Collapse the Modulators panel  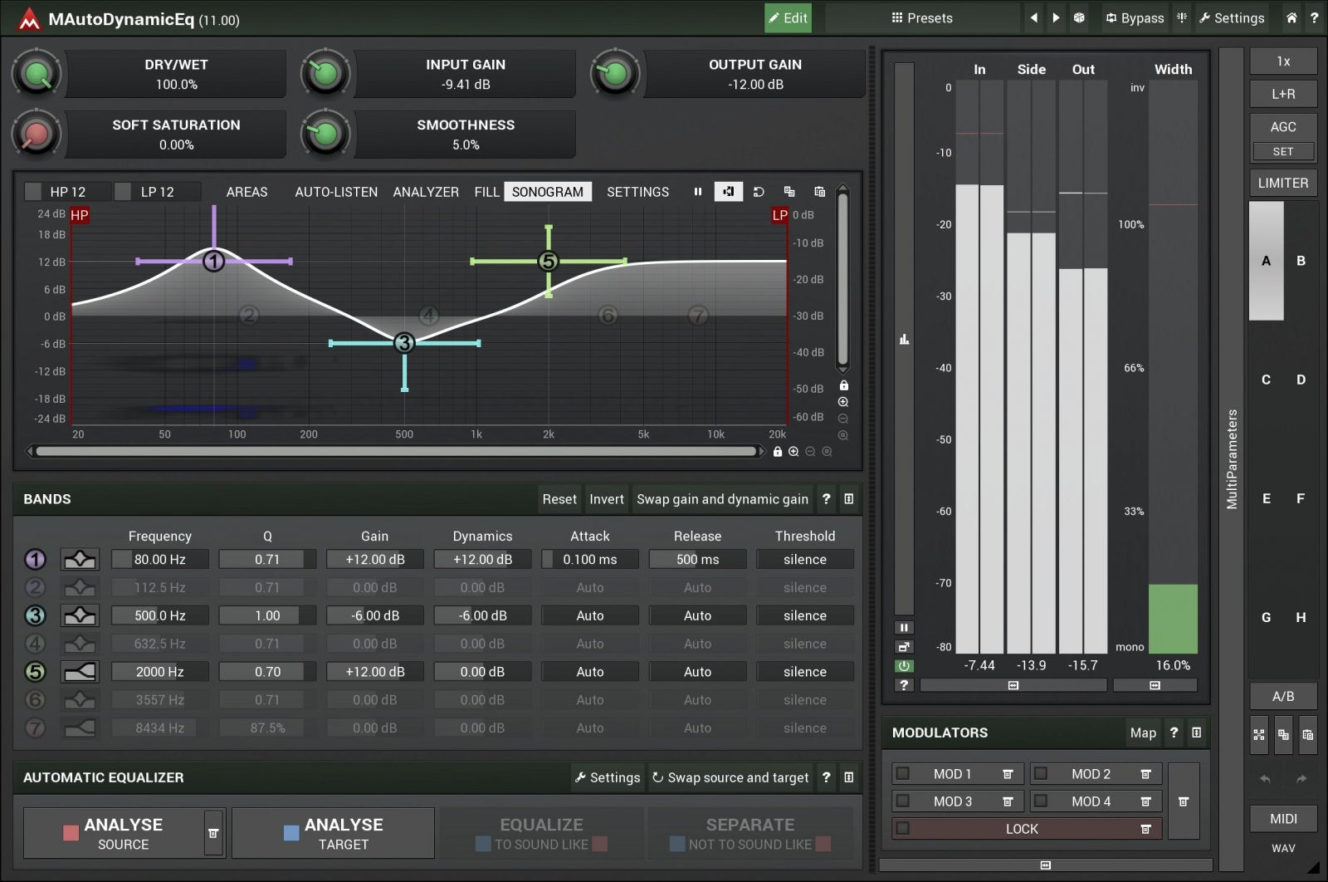pyautogui.click(x=1196, y=733)
